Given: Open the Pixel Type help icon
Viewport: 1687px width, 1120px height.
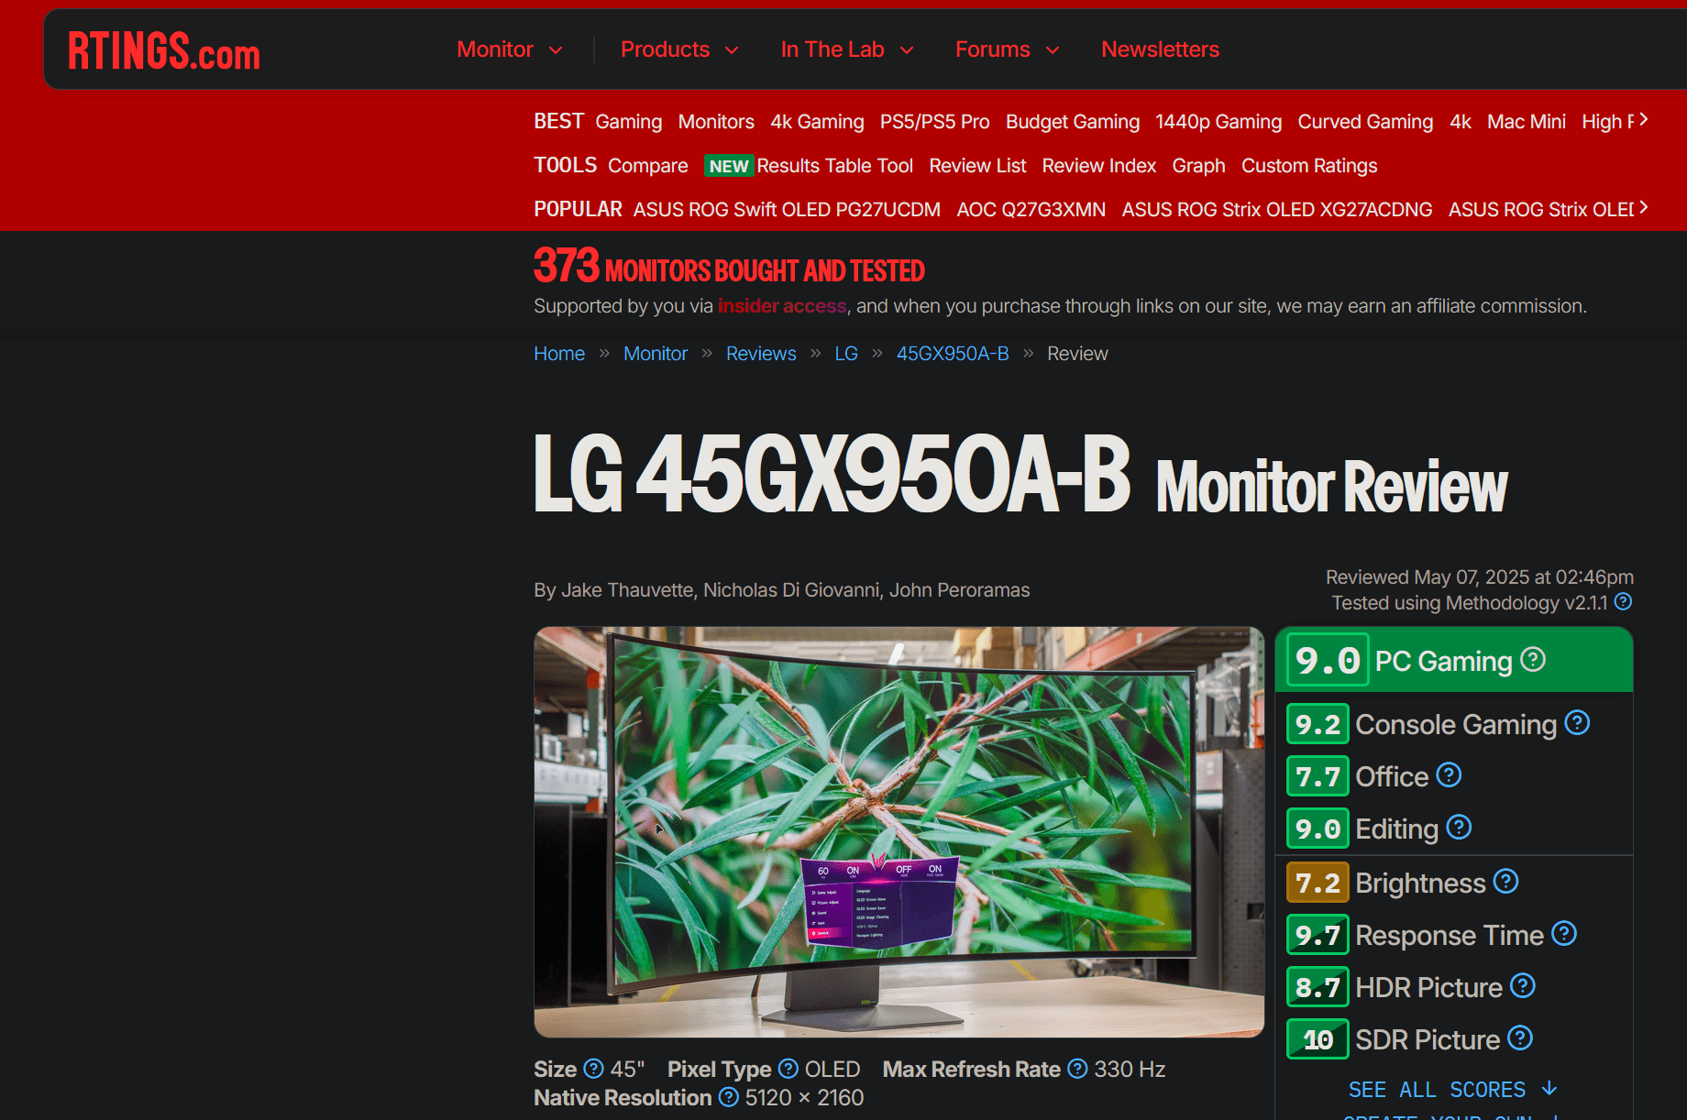Looking at the screenshot, I should click(788, 1069).
